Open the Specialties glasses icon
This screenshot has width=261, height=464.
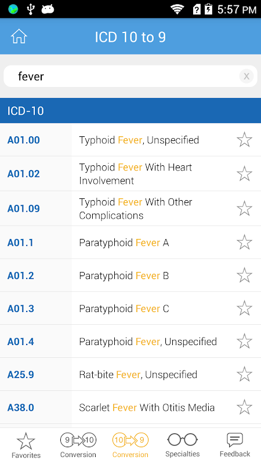click(x=182, y=445)
